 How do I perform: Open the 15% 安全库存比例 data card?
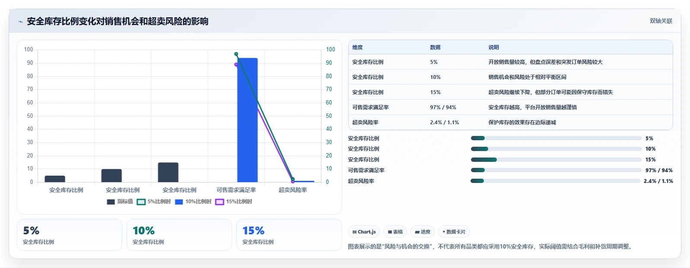pos(289,235)
